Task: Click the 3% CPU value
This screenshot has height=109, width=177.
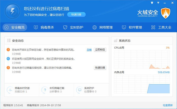Action: tap(168, 48)
